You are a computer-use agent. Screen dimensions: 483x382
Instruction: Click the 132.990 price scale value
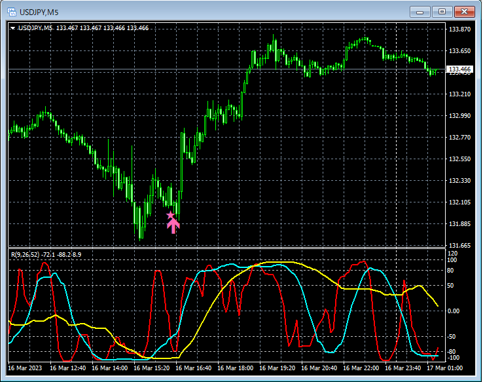[x=459, y=115]
